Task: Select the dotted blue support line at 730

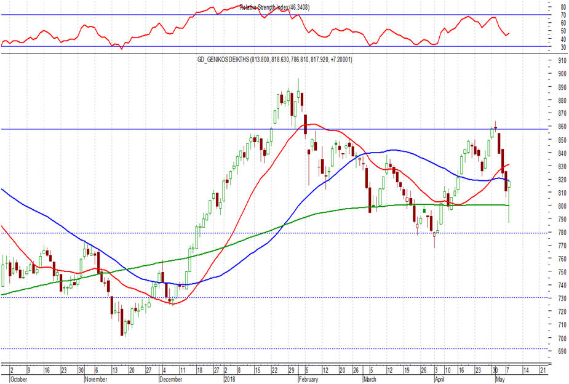Action: [x=276, y=298]
